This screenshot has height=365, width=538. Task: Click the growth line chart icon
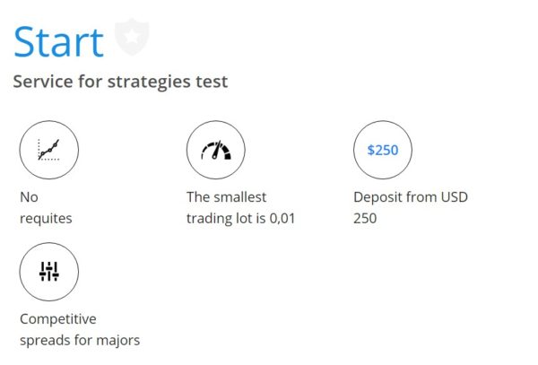coord(49,150)
